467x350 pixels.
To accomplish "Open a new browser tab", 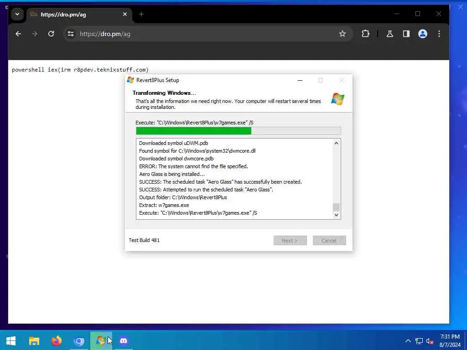I will click(x=141, y=14).
